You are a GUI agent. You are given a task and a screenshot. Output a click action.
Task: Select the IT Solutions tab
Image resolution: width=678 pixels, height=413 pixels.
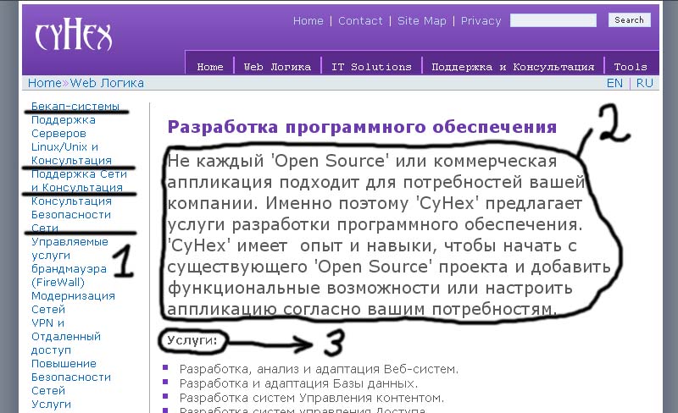pyautogui.click(x=371, y=67)
